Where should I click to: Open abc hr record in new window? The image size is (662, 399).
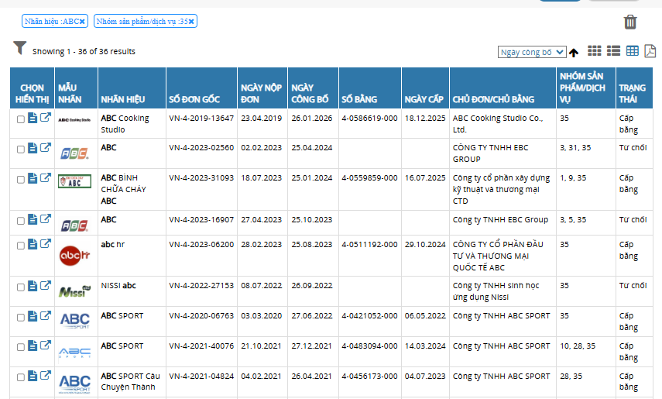46,244
